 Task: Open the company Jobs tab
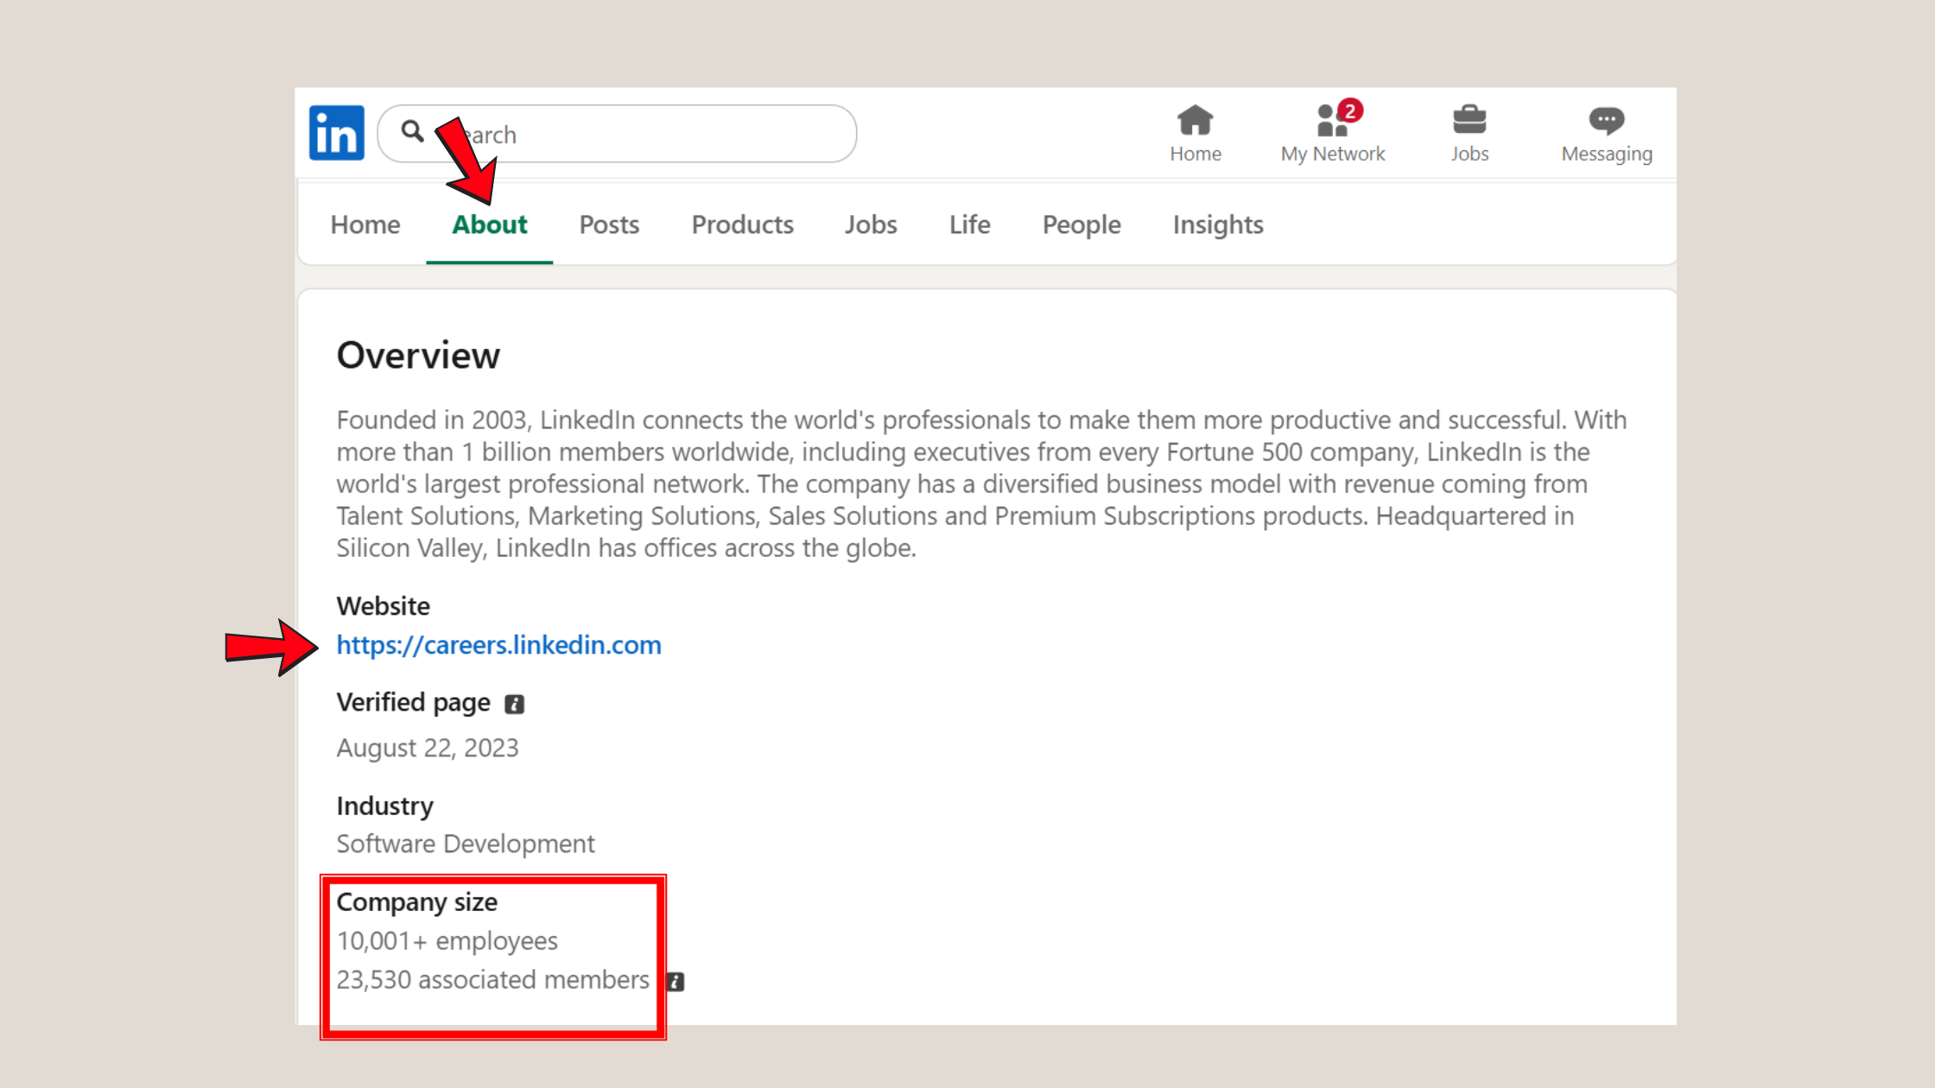(x=871, y=225)
